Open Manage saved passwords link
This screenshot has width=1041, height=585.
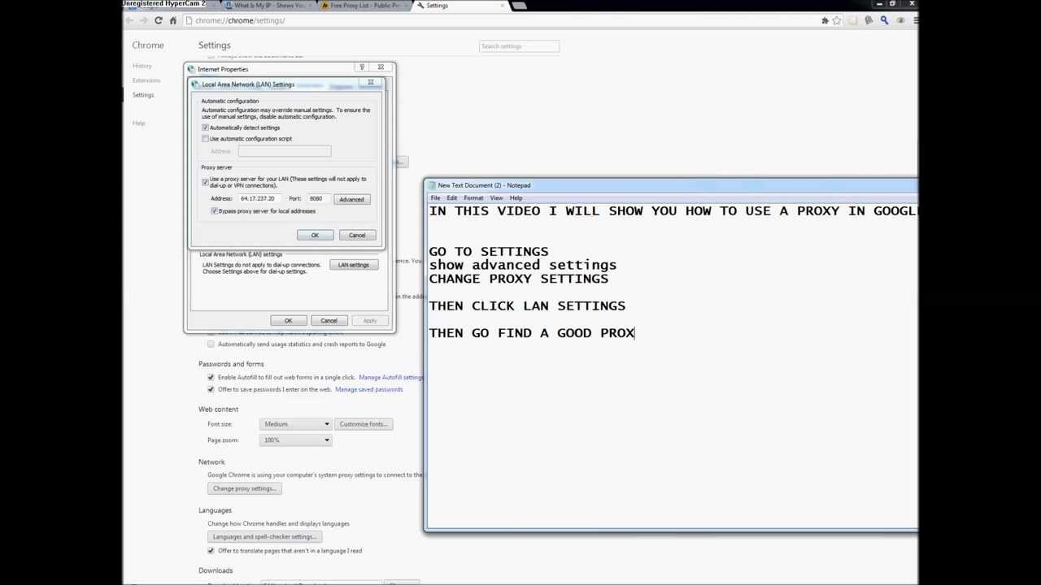[368, 389]
